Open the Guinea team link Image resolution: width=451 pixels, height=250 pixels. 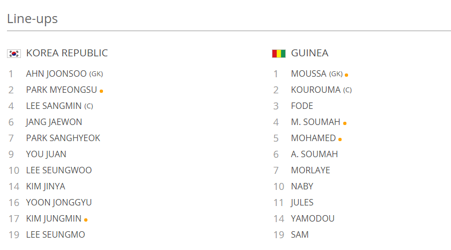pyautogui.click(x=309, y=53)
